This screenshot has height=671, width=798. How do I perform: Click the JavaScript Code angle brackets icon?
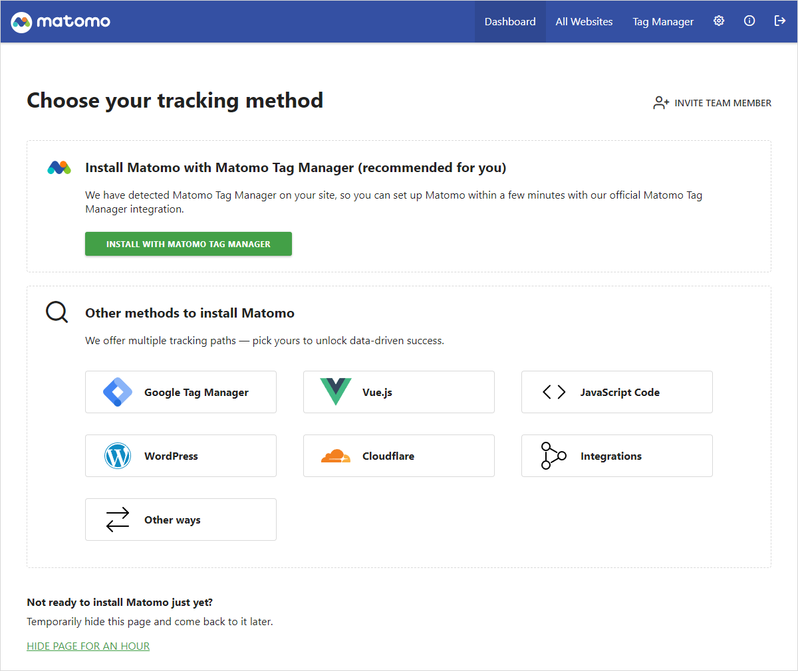coord(554,392)
